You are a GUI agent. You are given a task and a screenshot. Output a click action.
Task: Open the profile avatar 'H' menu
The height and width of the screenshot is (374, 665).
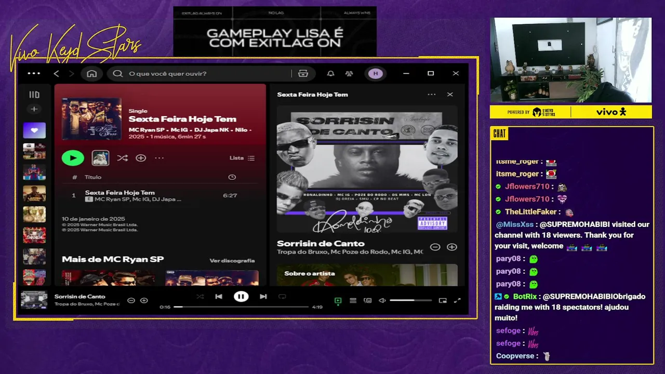coord(376,74)
